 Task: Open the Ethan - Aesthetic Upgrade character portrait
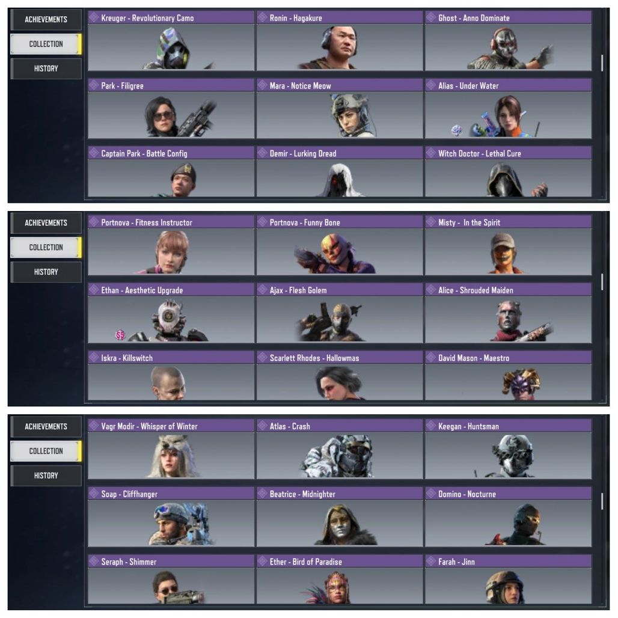point(171,320)
